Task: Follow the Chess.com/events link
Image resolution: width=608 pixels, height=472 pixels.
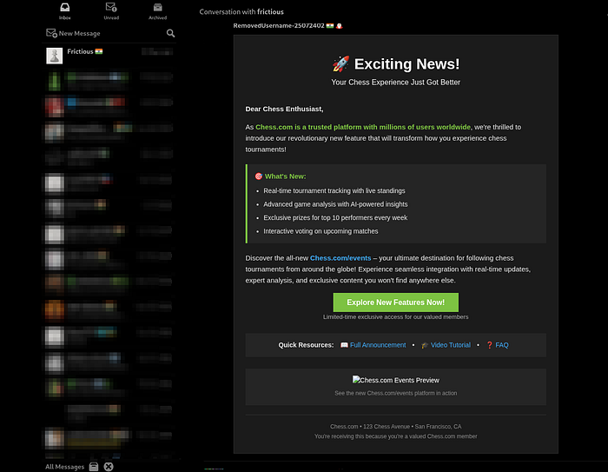Action: tap(340, 258)
